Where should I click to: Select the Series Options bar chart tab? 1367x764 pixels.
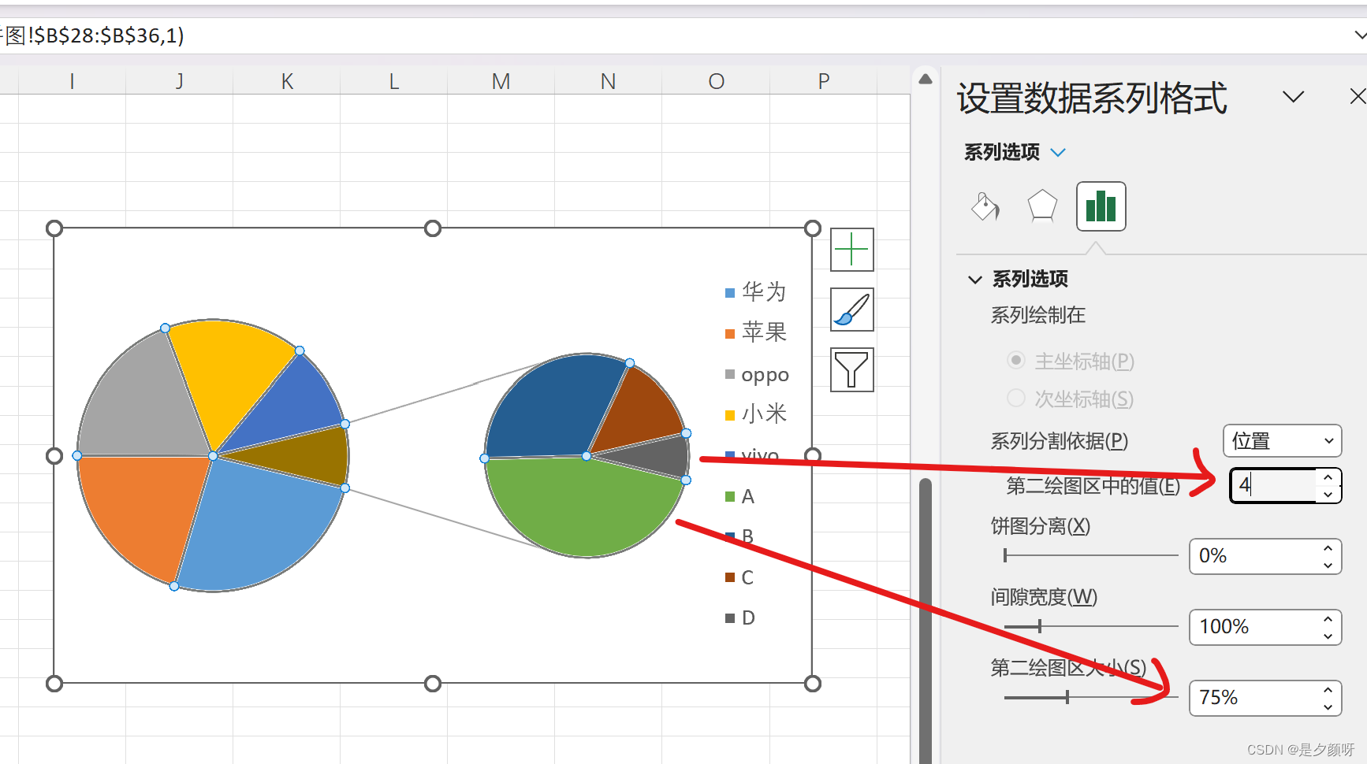pos(1101,206)
